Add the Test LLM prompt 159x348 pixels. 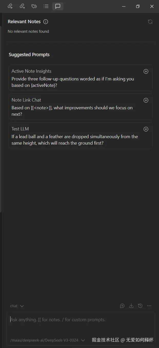pyautogui.click(x=146, y=129)
